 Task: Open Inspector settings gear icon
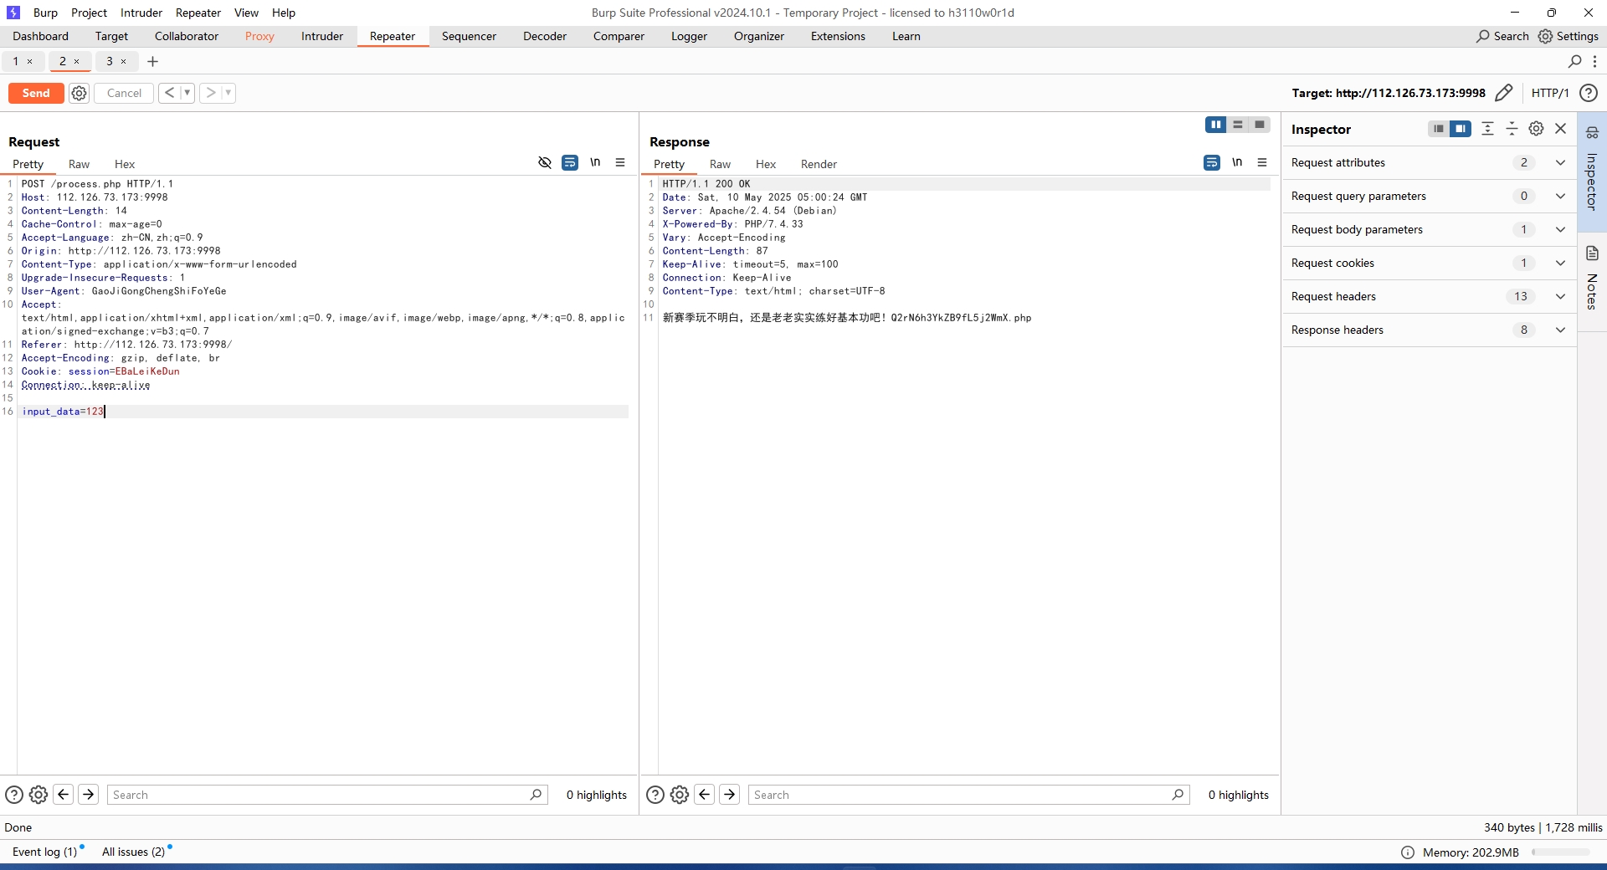tap(1536, 129)
